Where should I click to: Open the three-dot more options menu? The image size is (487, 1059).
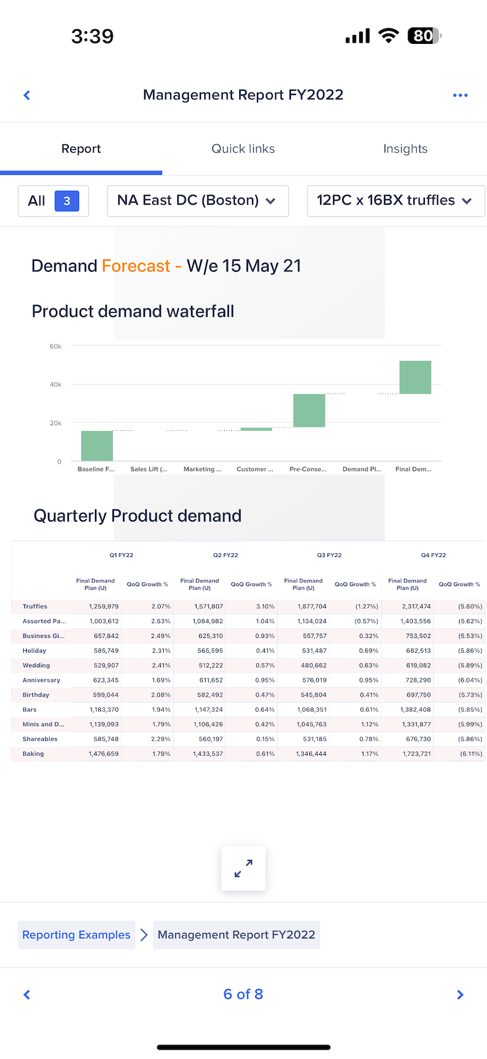click(460, 95)
